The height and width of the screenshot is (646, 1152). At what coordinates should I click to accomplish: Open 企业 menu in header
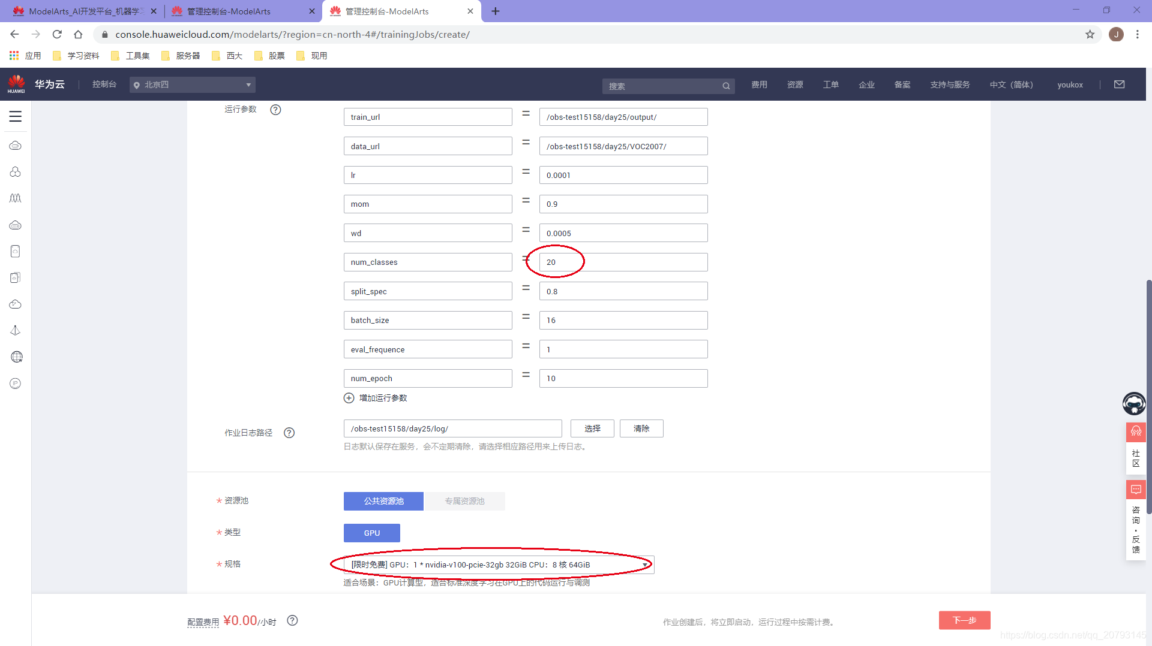866,84
